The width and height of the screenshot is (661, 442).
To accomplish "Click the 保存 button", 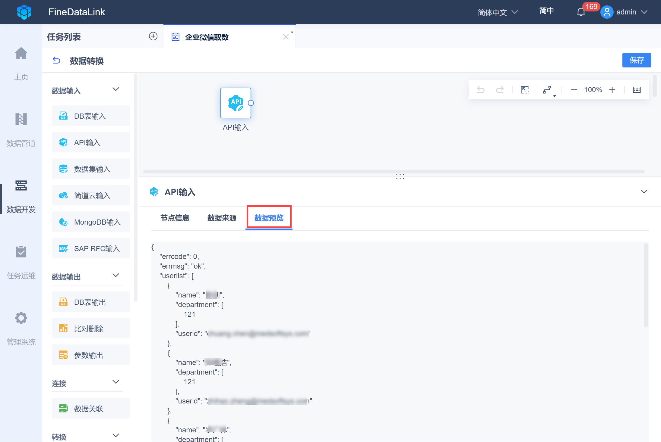I will (x=636, y=60).
